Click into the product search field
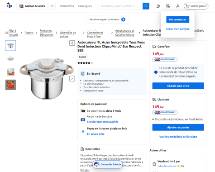215x172 pixels. point(120,6)
